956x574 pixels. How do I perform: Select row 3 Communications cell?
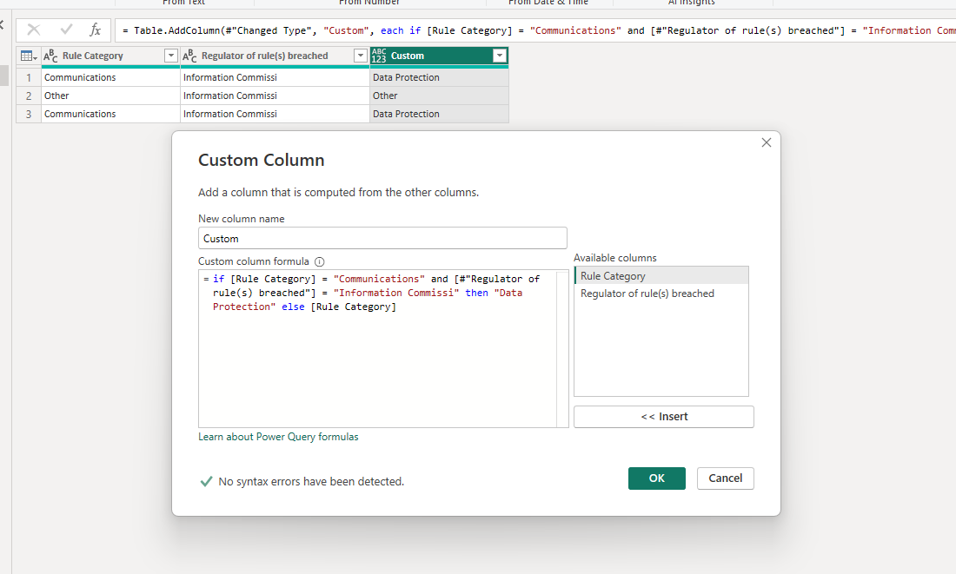tap(110, 114)
